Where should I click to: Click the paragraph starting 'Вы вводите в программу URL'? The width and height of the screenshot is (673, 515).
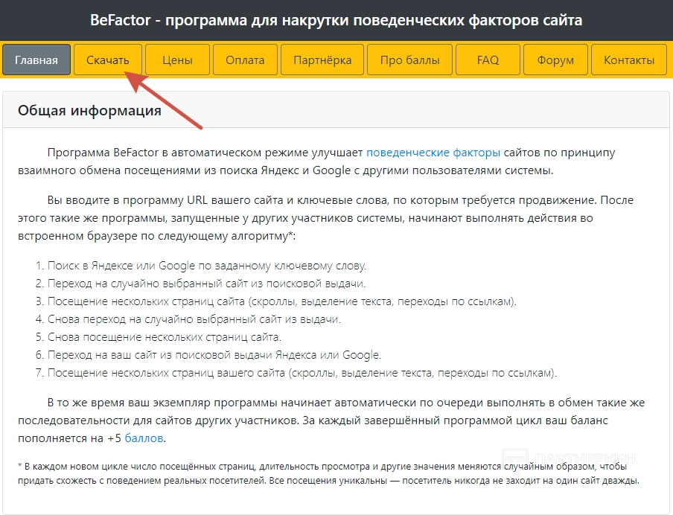click(326, 218)
